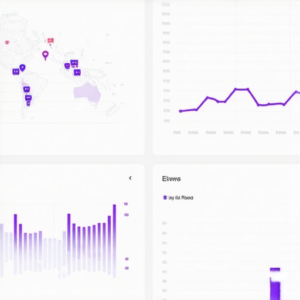The width and height of the screenshot is (300, 300).
Task: Click the tallest bar at the bar chart's right end
Action: point(114,241)
